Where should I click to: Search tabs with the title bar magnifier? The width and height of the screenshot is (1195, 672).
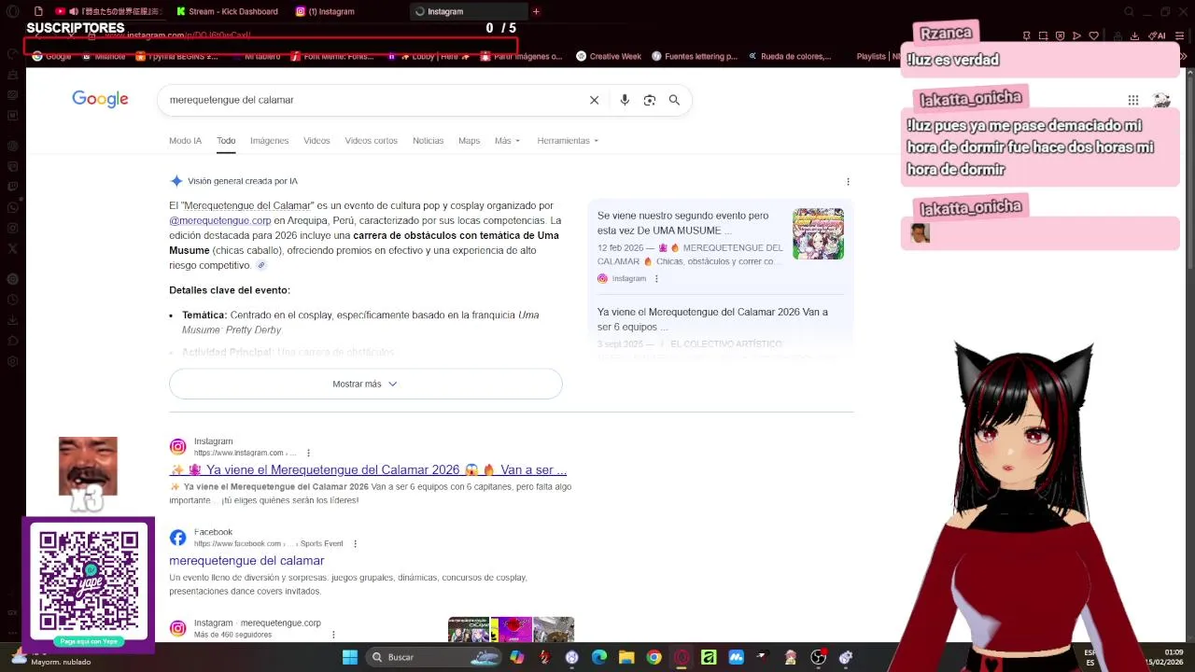pos(1129,11)
